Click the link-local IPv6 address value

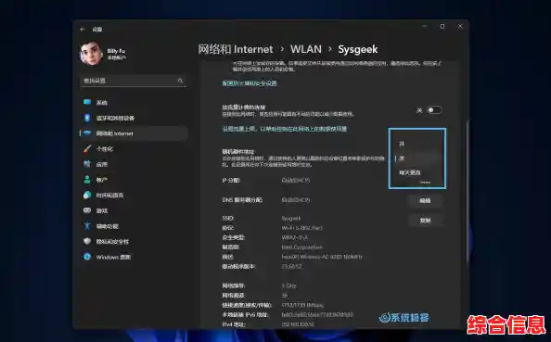click(x=317, y=314)
